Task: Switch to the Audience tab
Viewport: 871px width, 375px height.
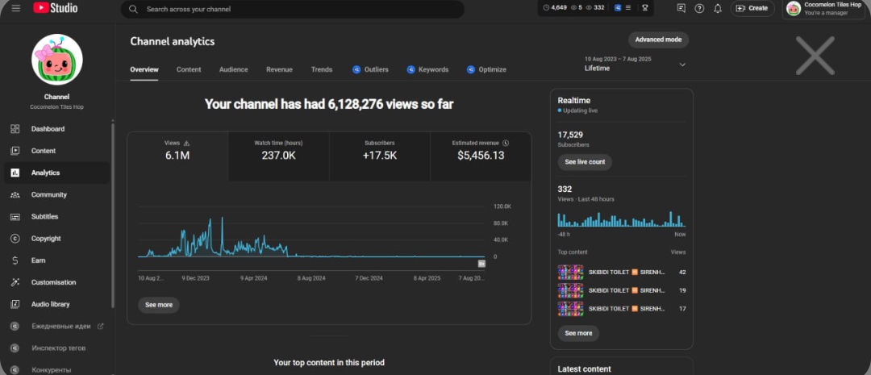Action: pyautogui.click(x=234, y=69)
